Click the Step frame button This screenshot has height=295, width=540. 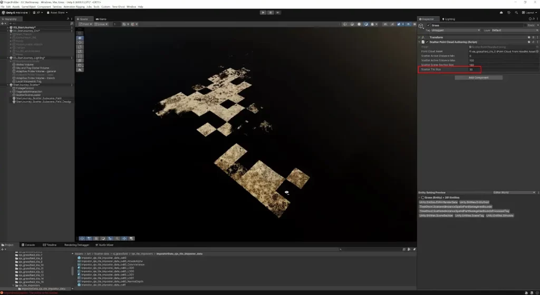(x=277, y=12)
